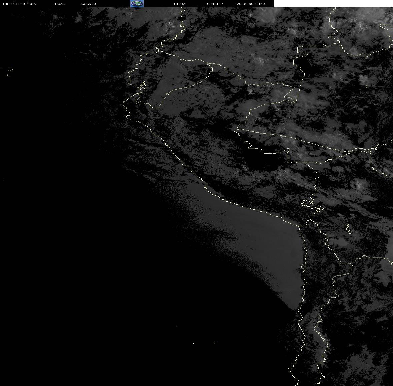
Task: Click the white blank area in header
Action: 333,4
